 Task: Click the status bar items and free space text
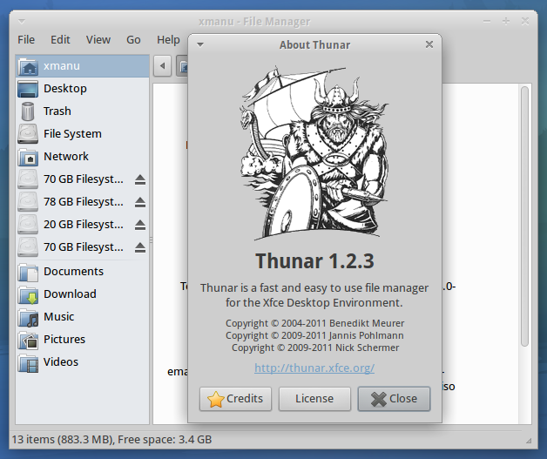[x=111, y=440]
